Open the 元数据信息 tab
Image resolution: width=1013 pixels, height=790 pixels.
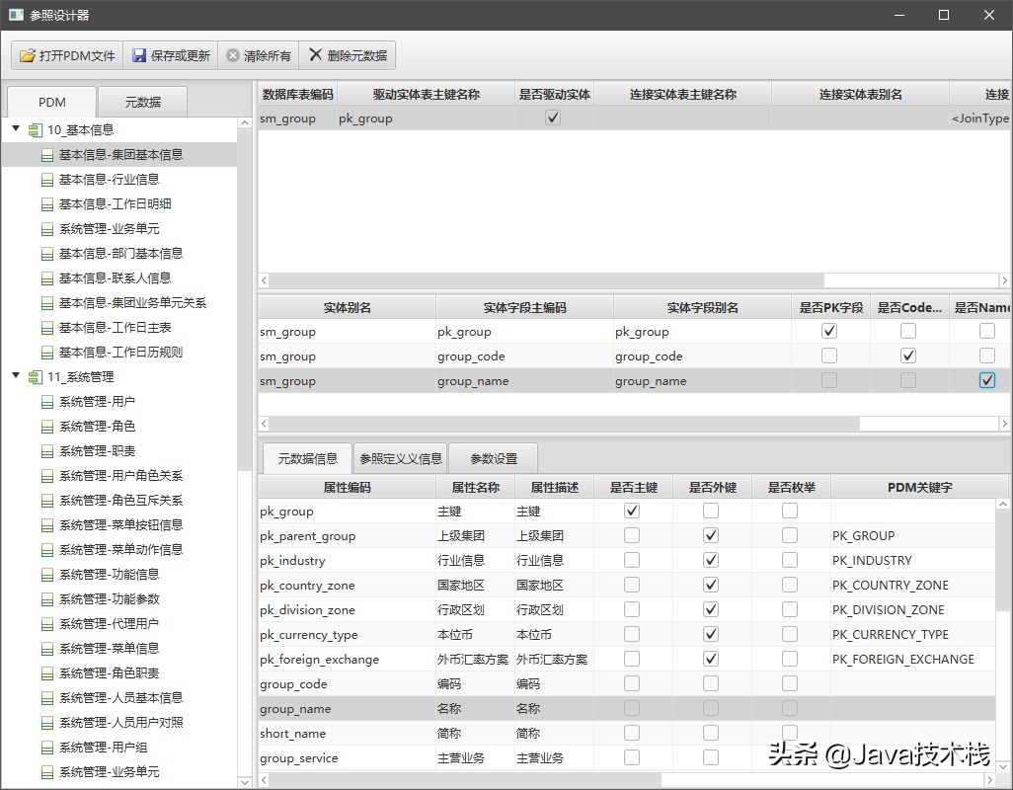click(x=307, y=458)
